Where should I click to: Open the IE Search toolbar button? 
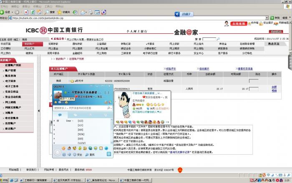tap(49, 12)
